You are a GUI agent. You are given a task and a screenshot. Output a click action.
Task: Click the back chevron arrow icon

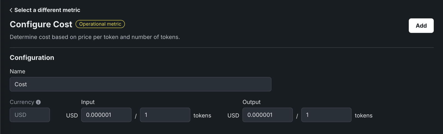11,10
